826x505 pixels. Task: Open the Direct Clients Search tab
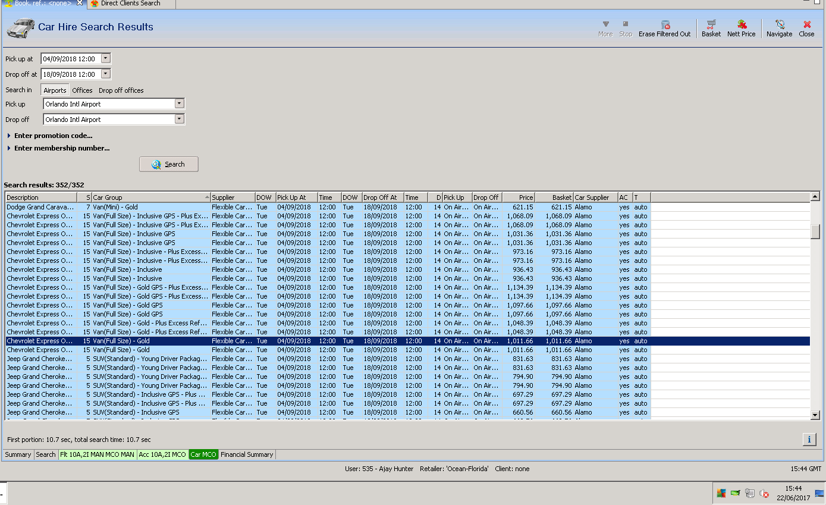(x=130, y=4)
